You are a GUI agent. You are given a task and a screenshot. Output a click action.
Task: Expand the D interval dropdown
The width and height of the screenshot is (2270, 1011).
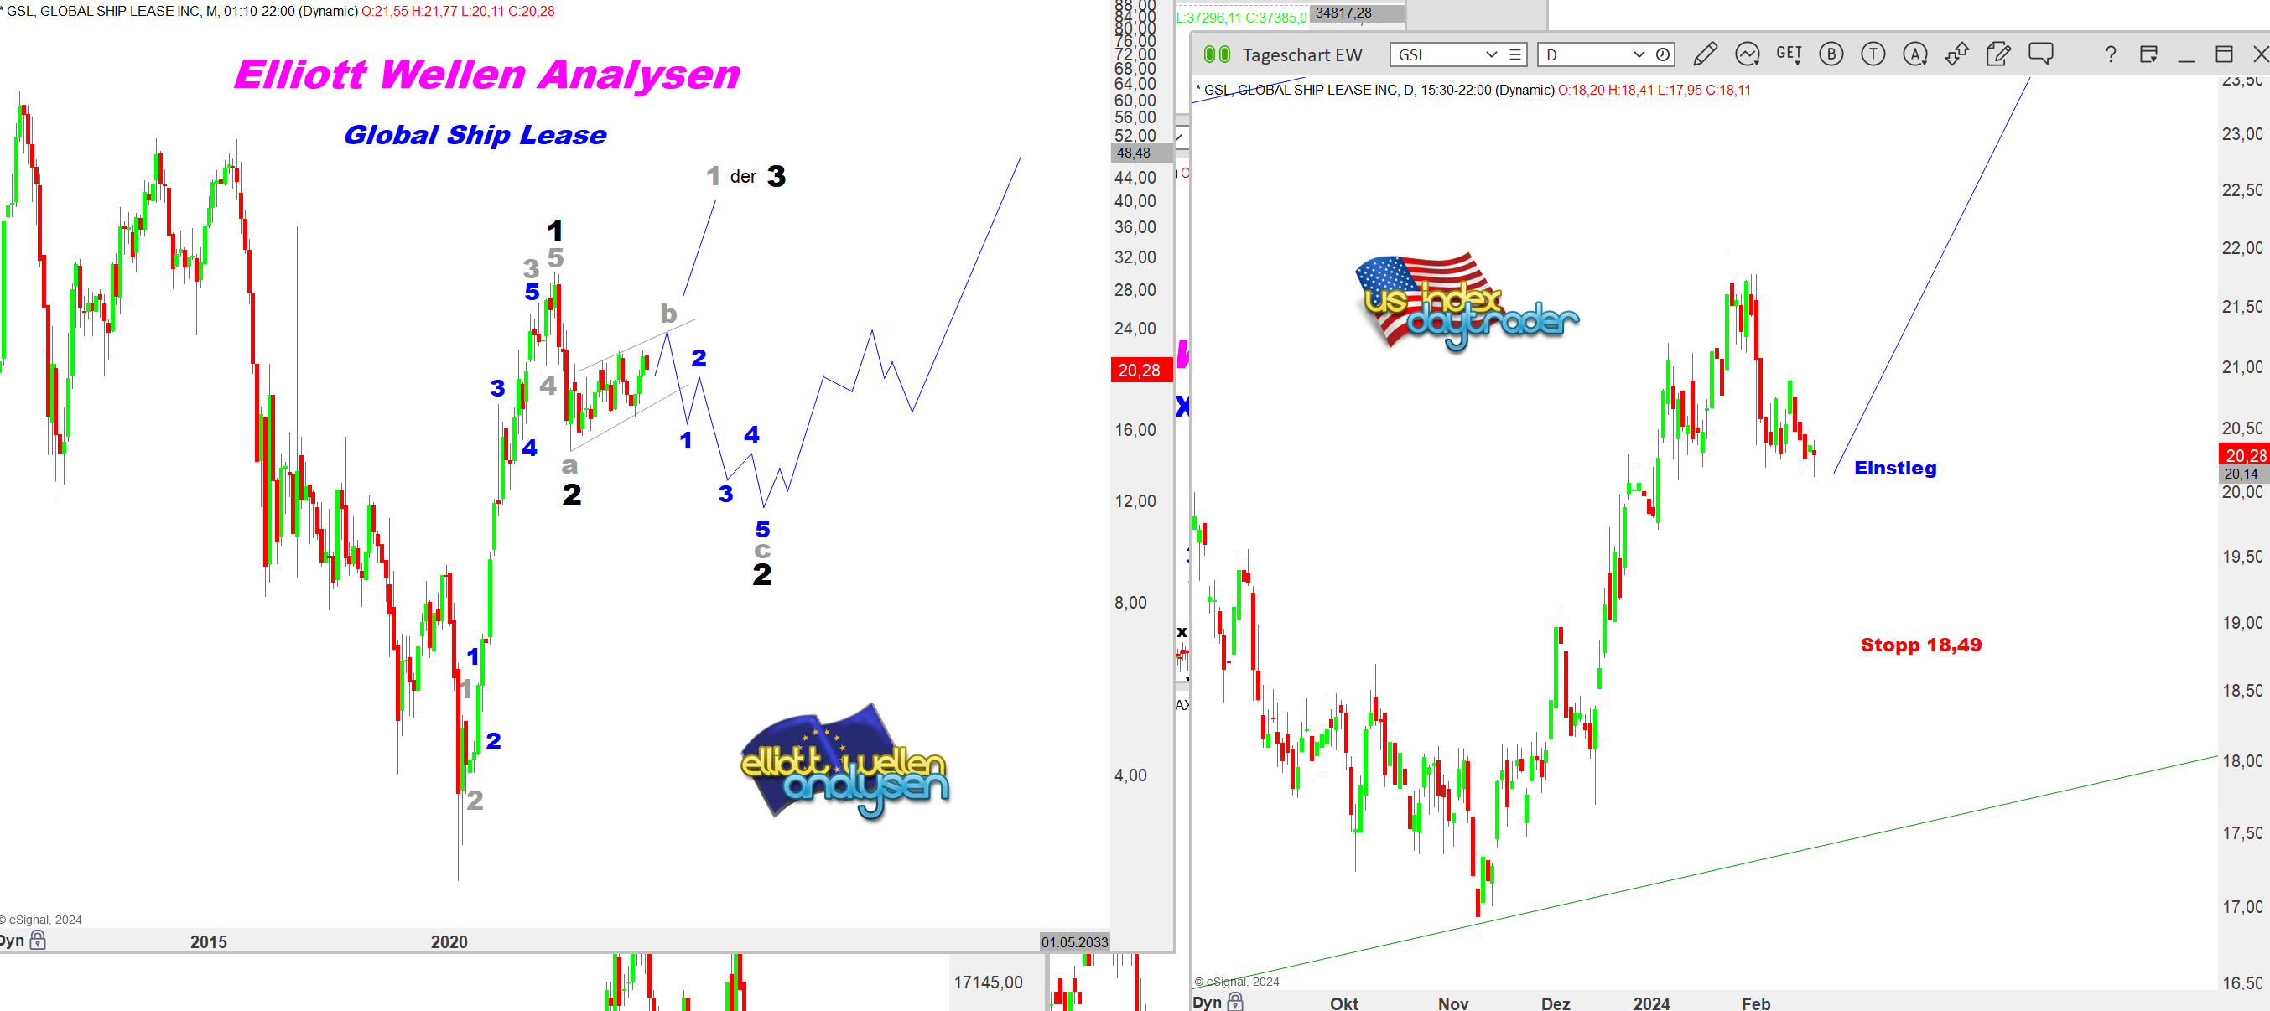pos(1639,54)
